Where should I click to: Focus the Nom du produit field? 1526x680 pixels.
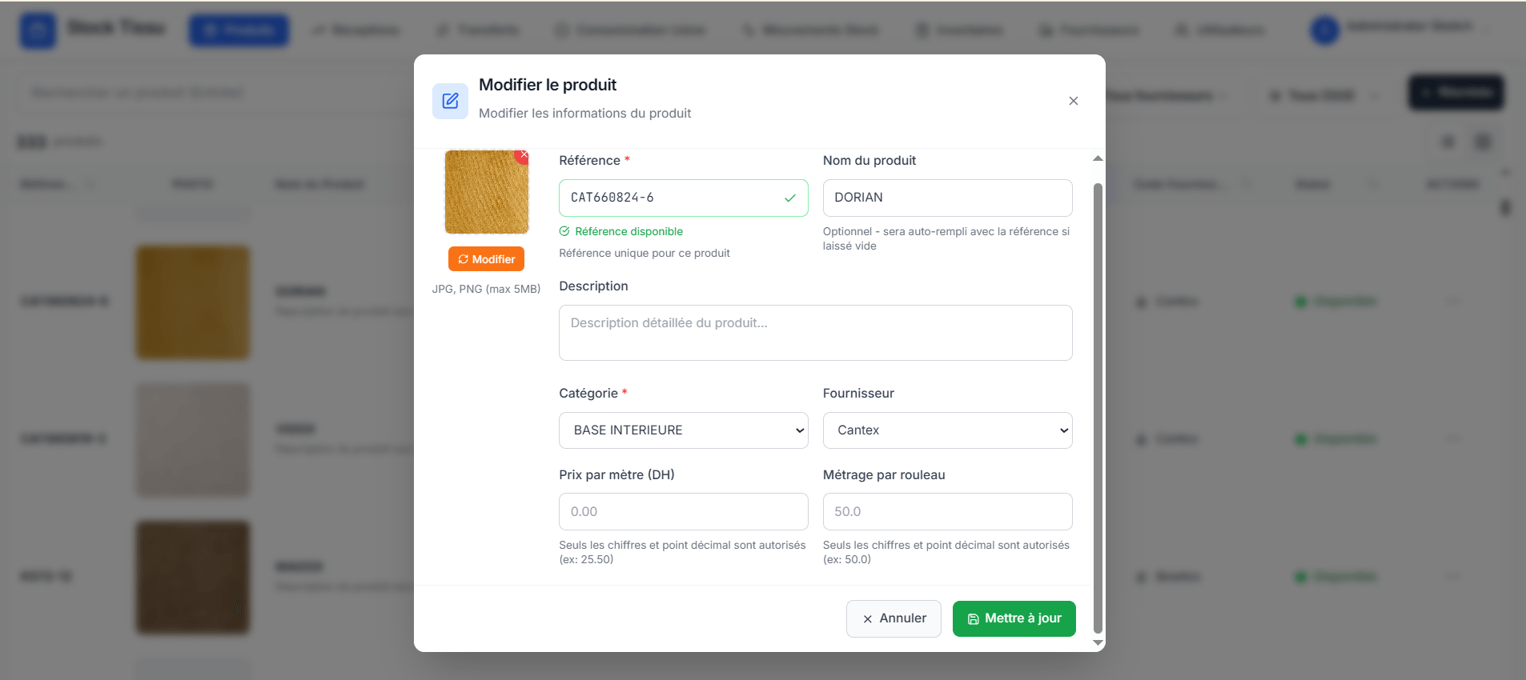coord(946,198)
